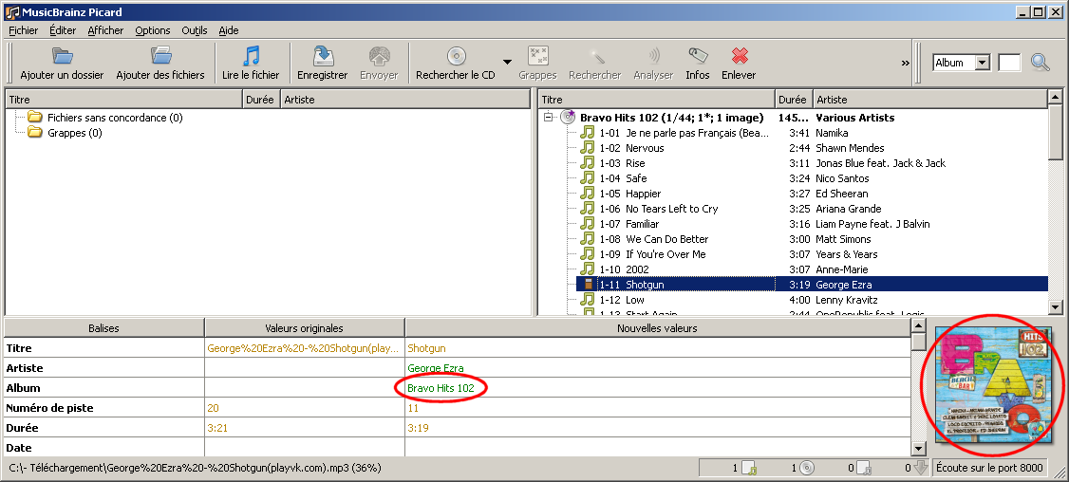The width and height of the screenshot is (1069, 482).
Task: Sort the left pane by the Artiste column header
Action: pyautogui.click(x=405, y=100)
